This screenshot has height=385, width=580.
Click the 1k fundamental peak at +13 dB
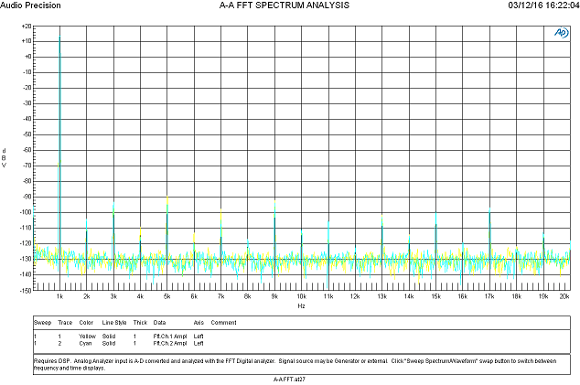tap(59, 37)
